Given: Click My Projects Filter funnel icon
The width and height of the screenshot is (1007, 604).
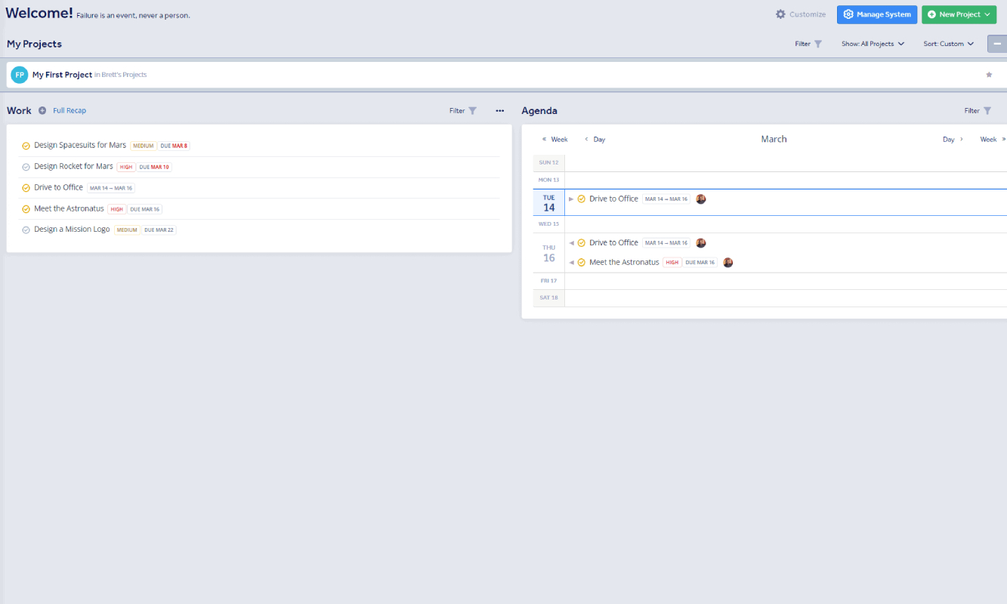Looking at the screenshot, I should pyautogui.click(x=818, y=44).
